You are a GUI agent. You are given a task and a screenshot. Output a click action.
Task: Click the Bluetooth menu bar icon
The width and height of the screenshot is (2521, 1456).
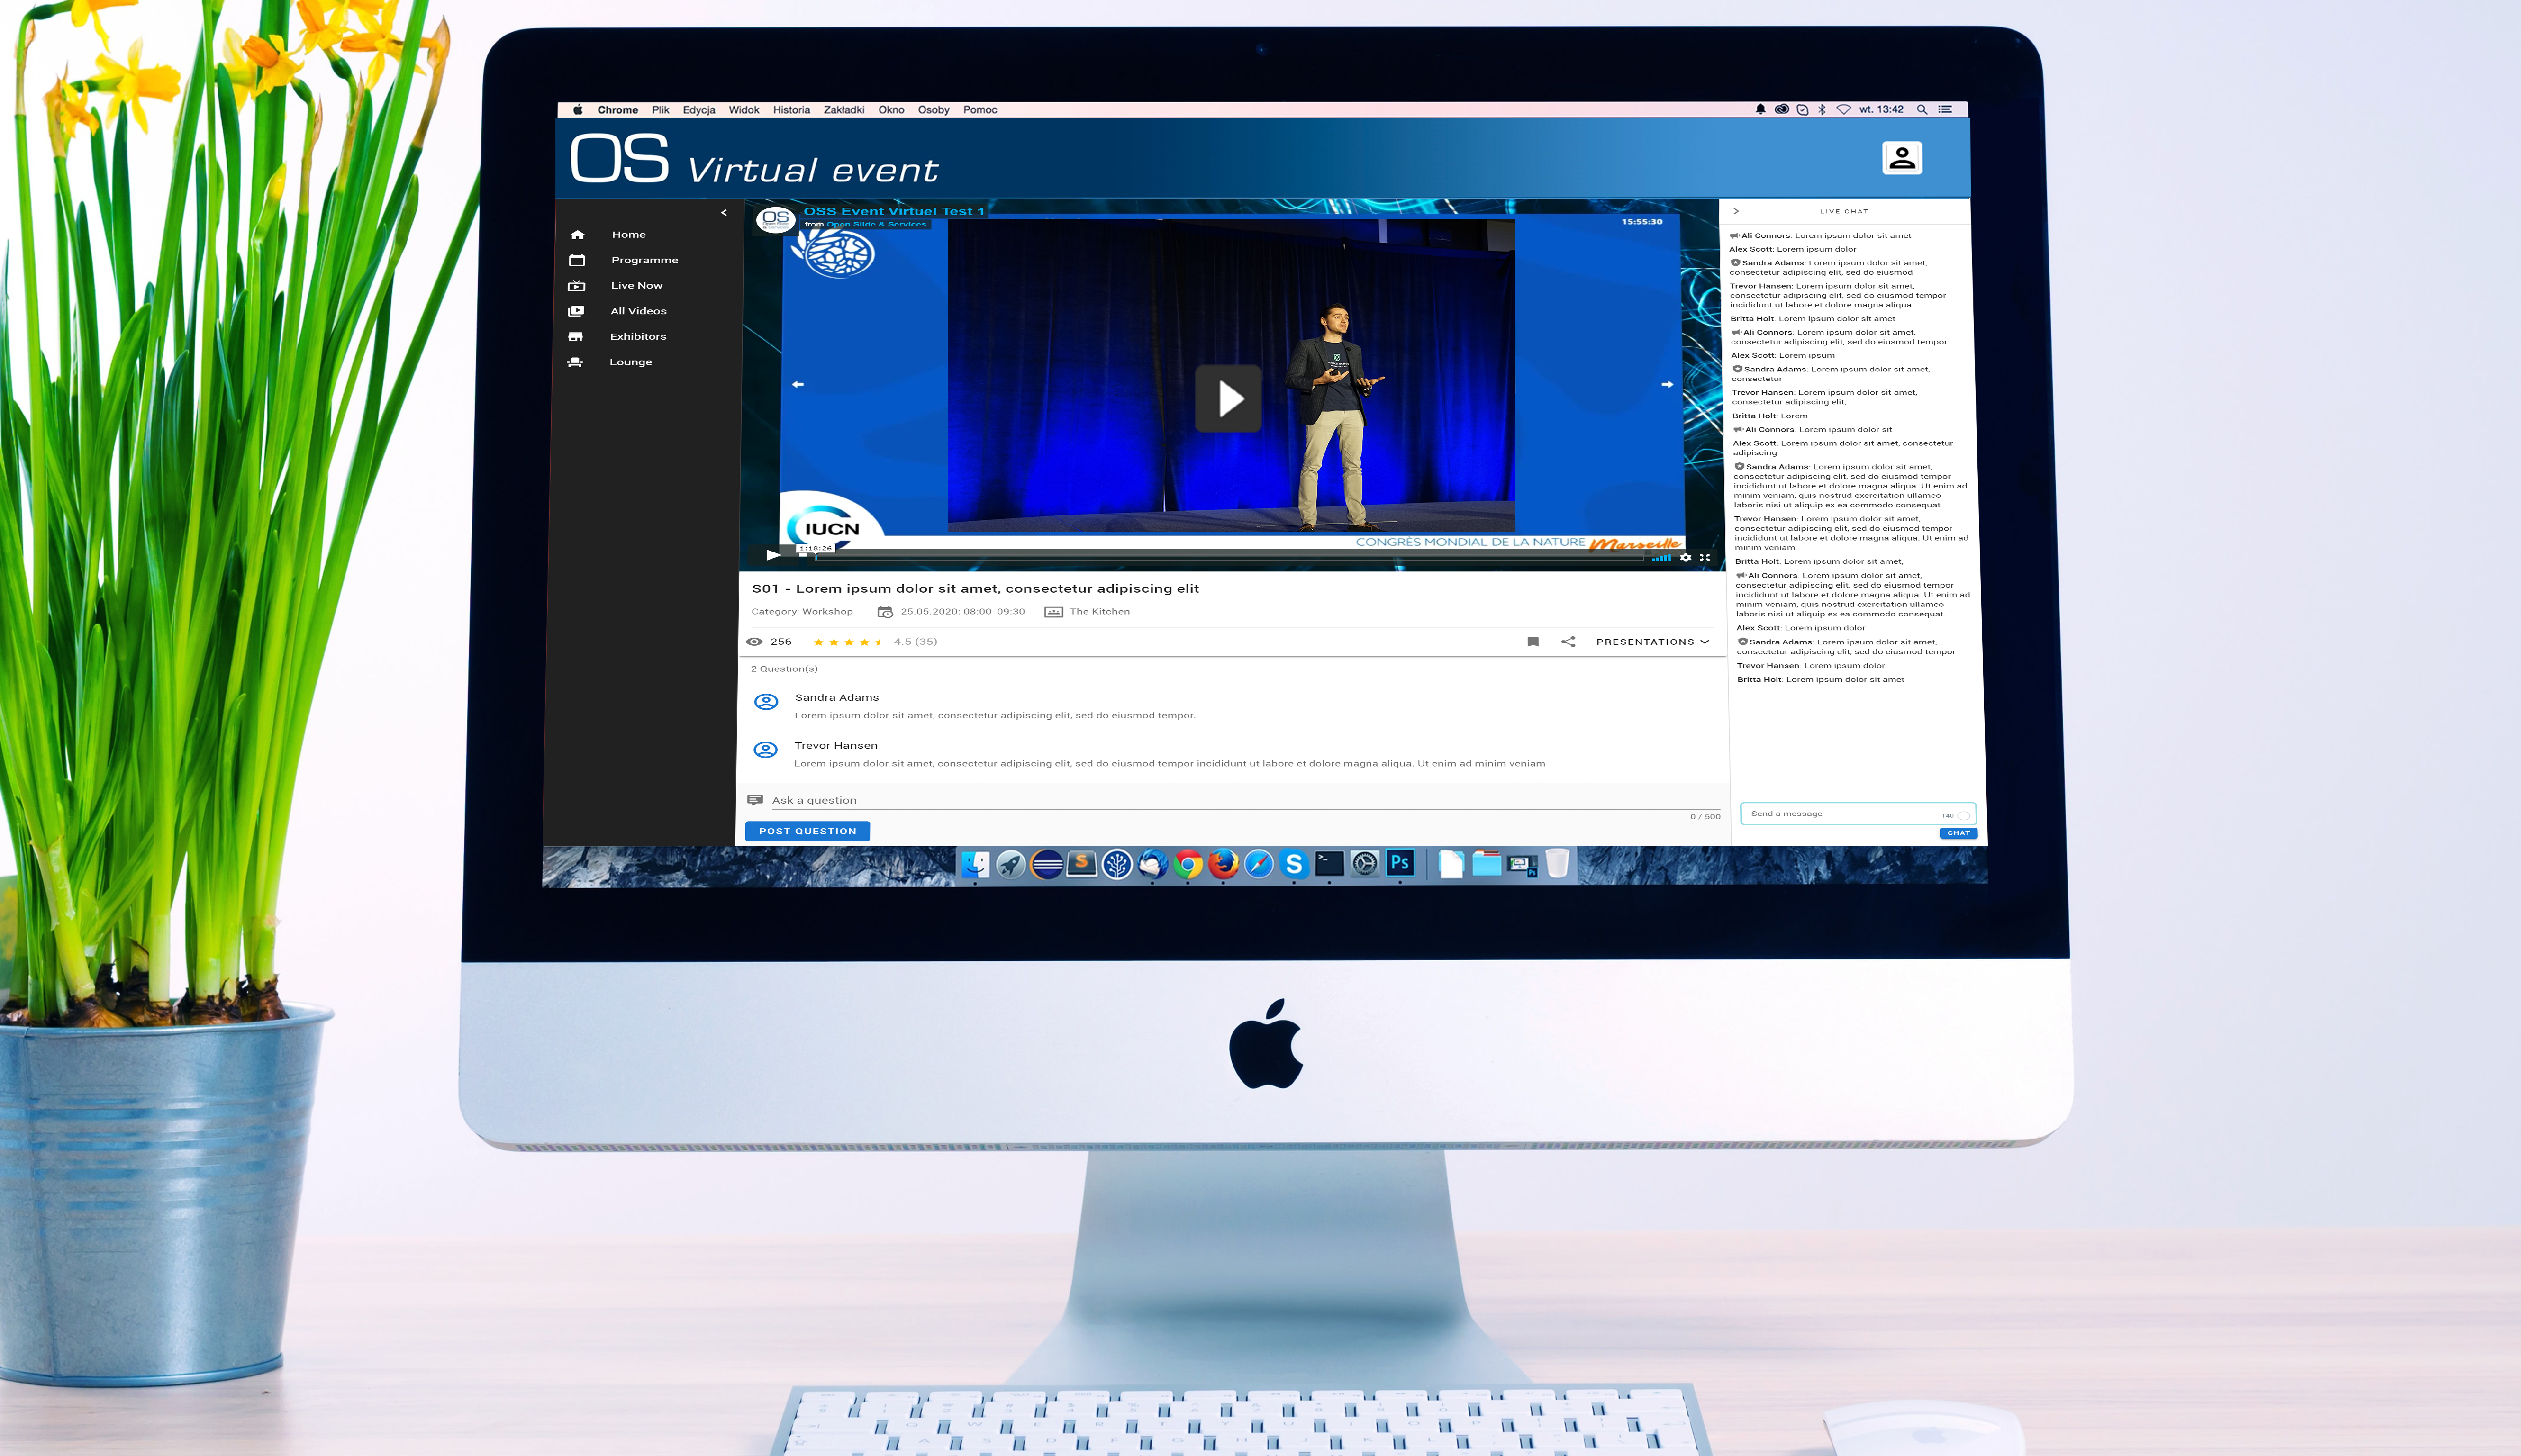click(x=1822, y=110)
